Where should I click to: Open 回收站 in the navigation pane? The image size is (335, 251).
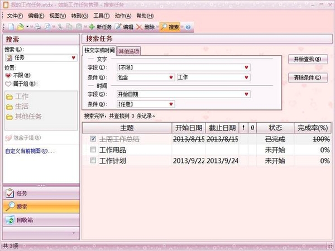[x=41, y=220]
